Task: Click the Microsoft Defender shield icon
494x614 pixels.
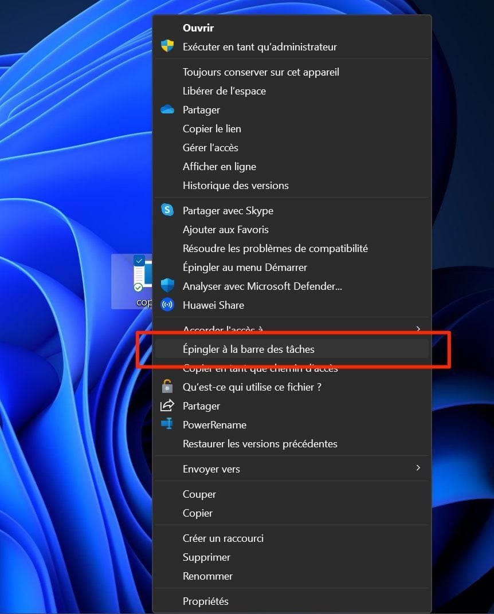Action: 167,285
